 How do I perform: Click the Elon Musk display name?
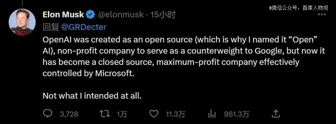[63, 14]
